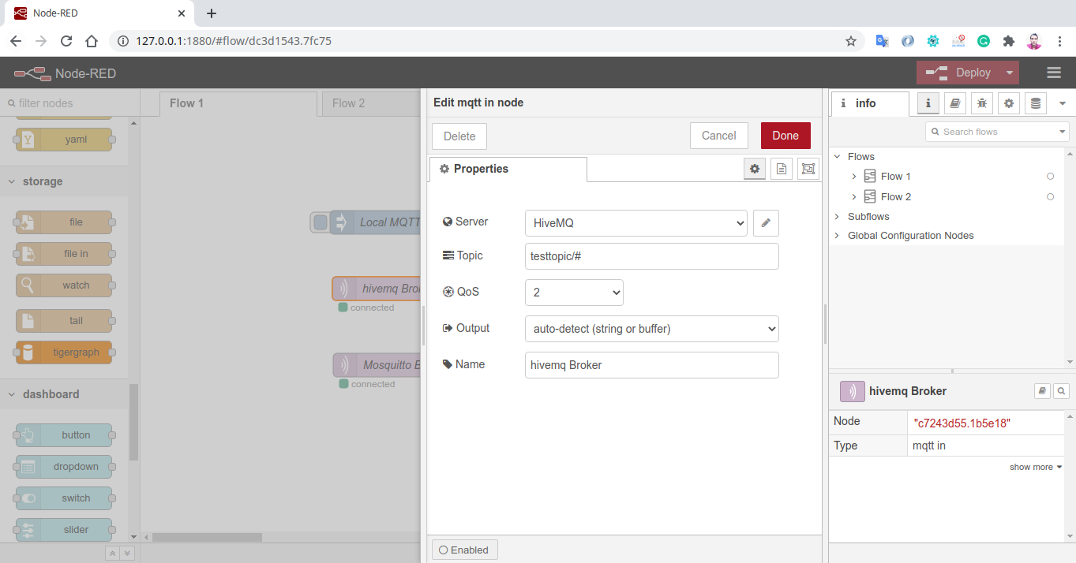Open the node description document tab
The image size is (1076, 563).
(x=782, y=169)
